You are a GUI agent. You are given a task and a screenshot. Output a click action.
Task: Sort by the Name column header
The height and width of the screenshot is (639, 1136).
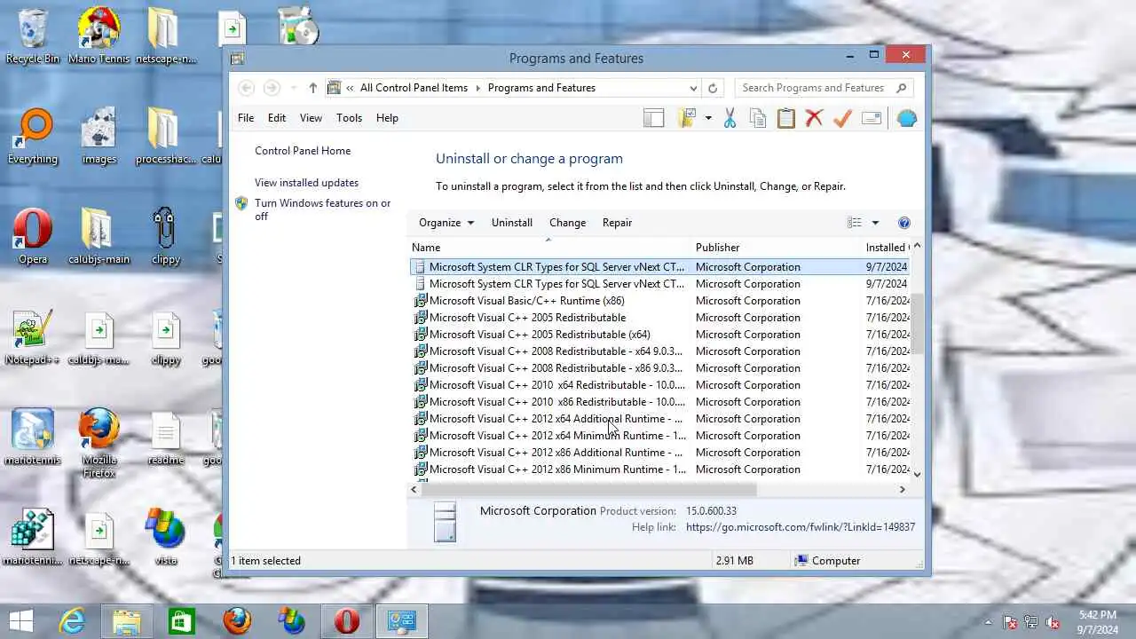550,248
